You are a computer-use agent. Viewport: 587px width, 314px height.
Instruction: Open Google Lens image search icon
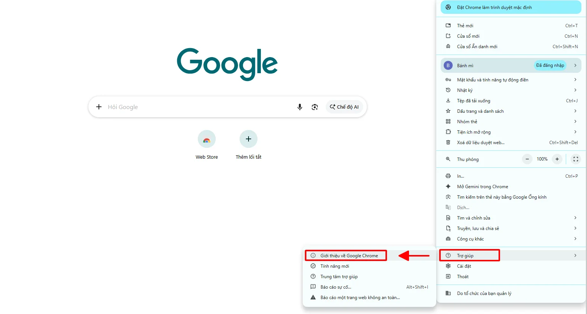pos(315,107)
